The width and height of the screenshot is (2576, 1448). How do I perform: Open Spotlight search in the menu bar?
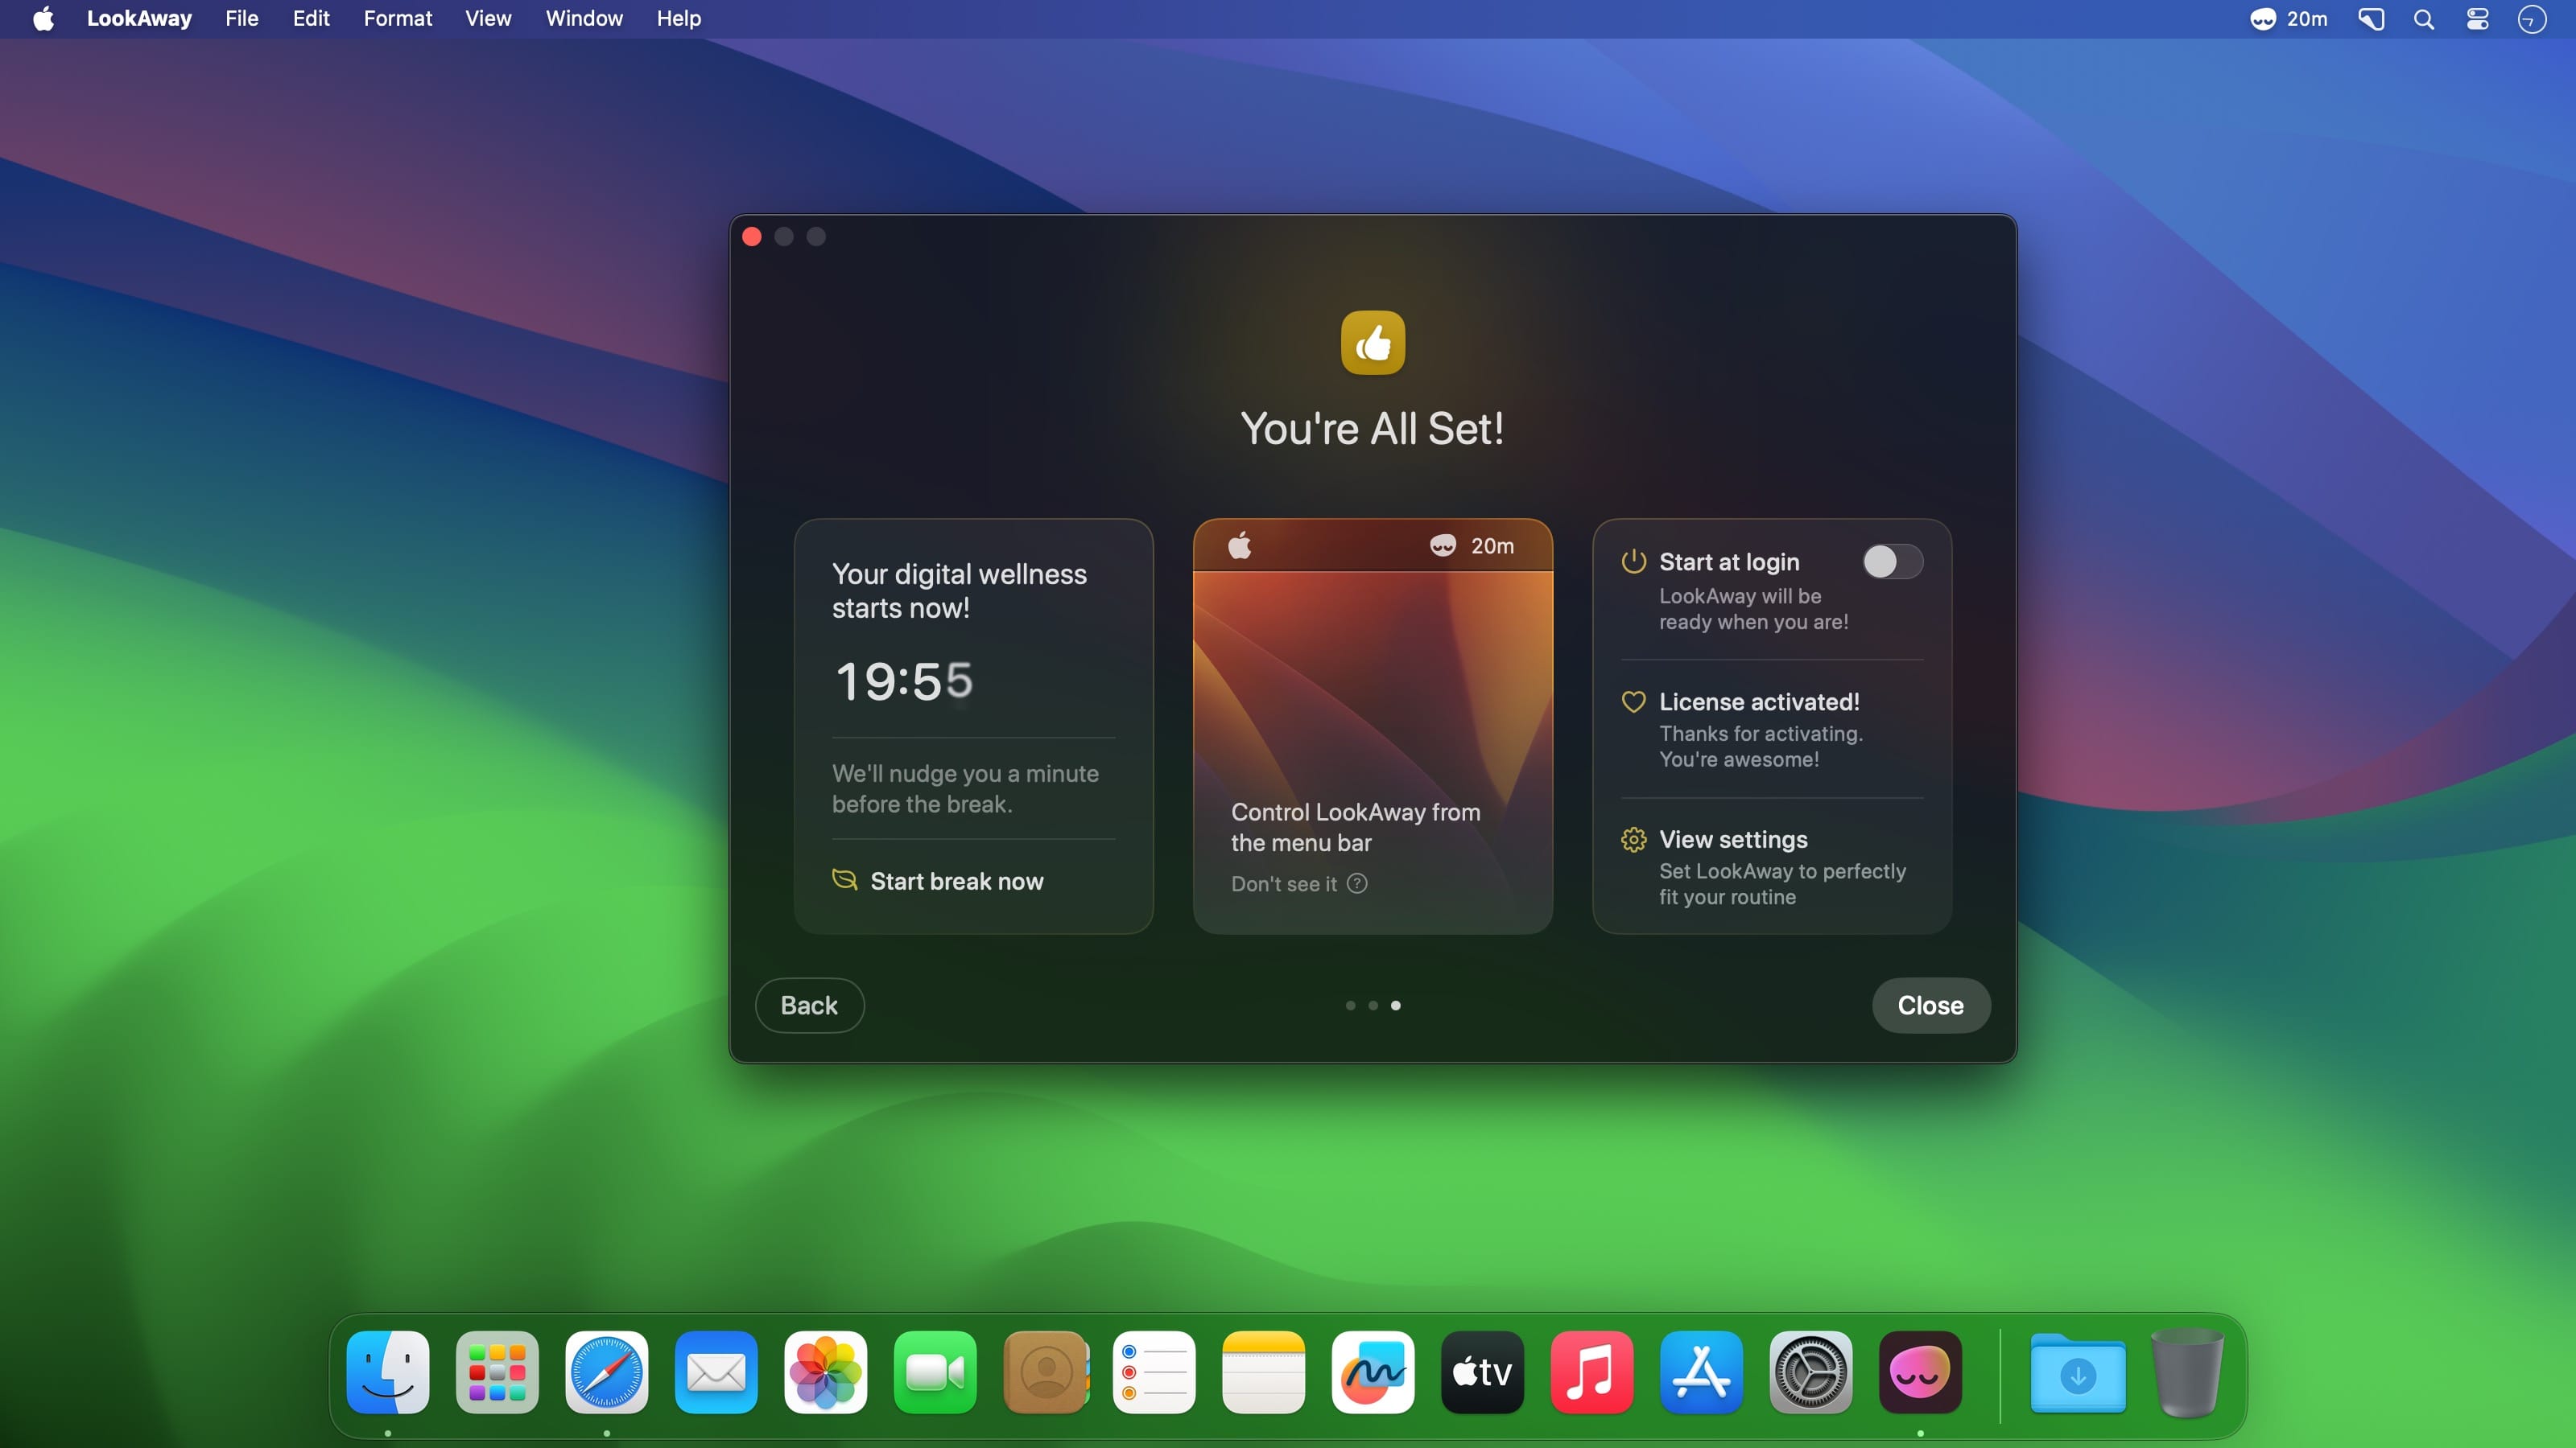coord(2423,19)
